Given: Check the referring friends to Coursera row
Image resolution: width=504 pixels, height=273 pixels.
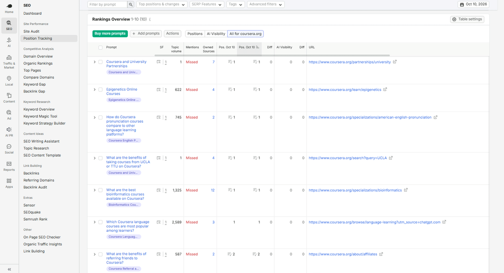Looking at the screenshot, I should (100, 254).
